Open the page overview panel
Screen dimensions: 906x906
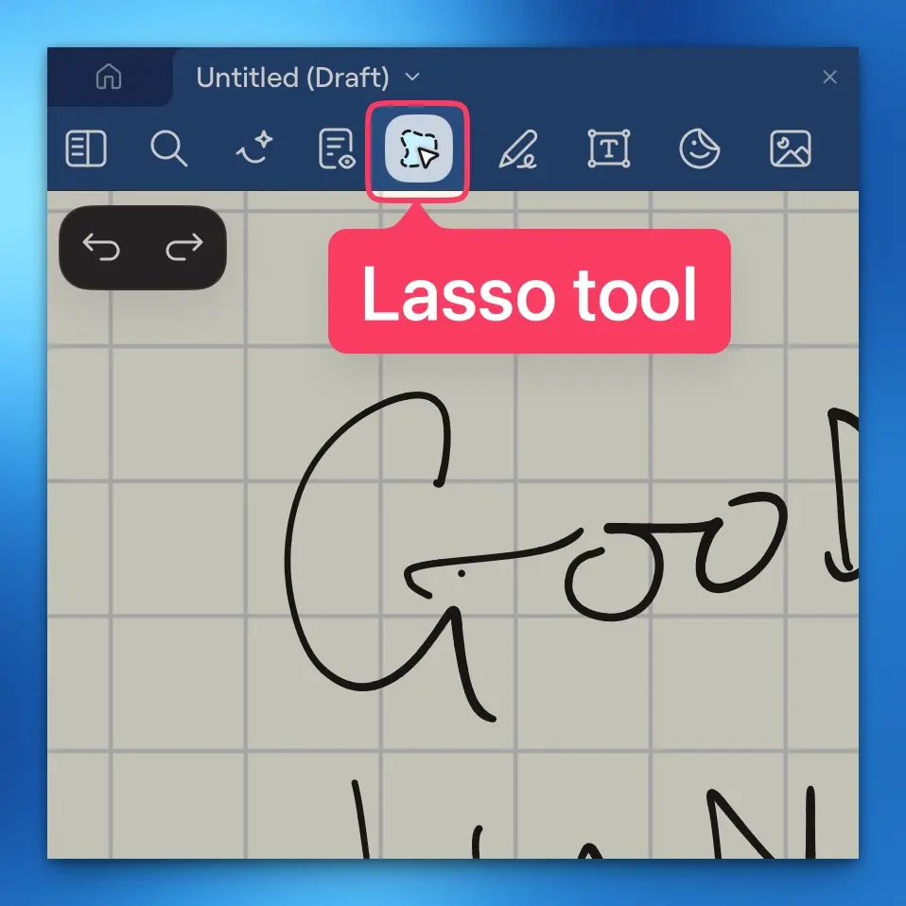(x=86, y=149)
